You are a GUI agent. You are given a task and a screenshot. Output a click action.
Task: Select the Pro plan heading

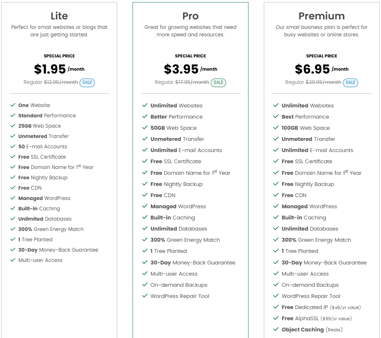(x=190, y=16)
